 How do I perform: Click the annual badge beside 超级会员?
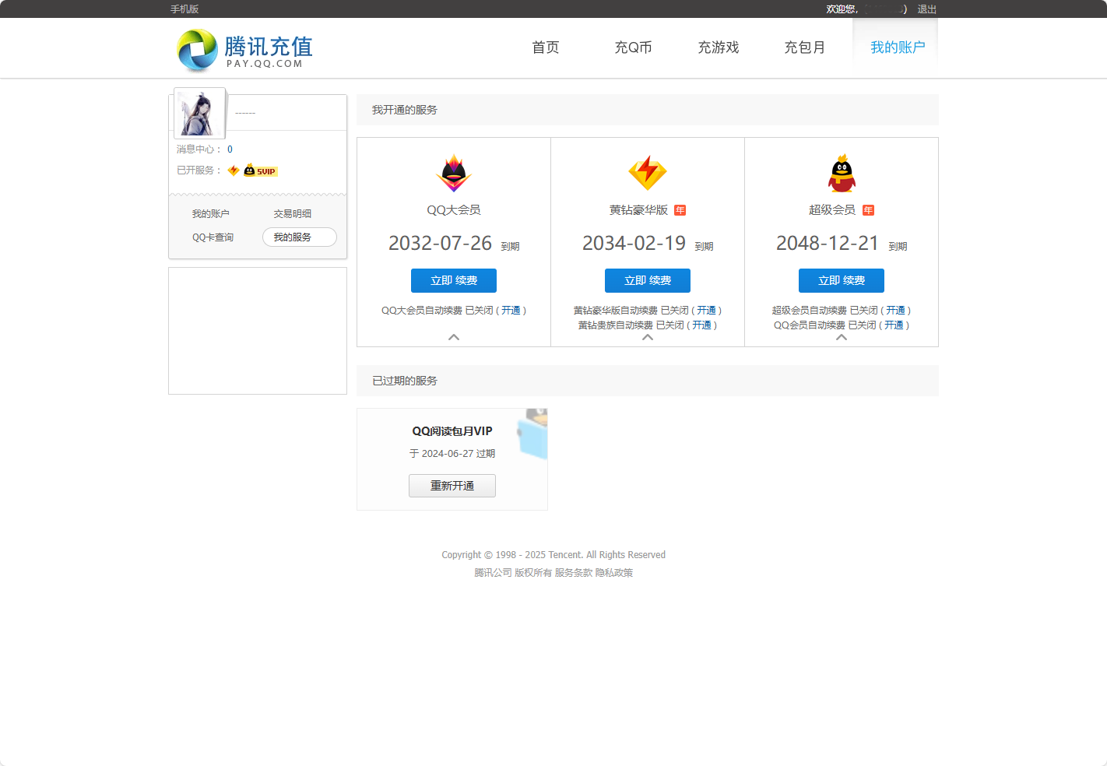869,210
